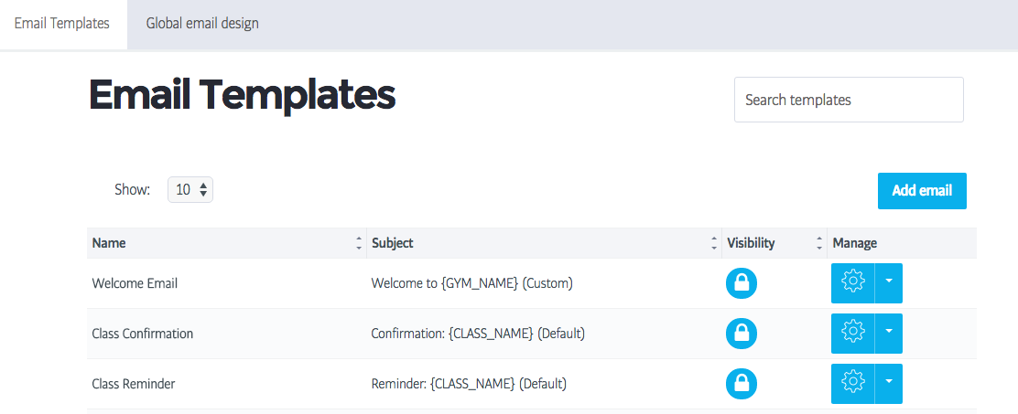Toggle the visibility lock for Welcome Email
This screenshot has width=1018, height=414.
pyautogui.click(x=742, y=283)
